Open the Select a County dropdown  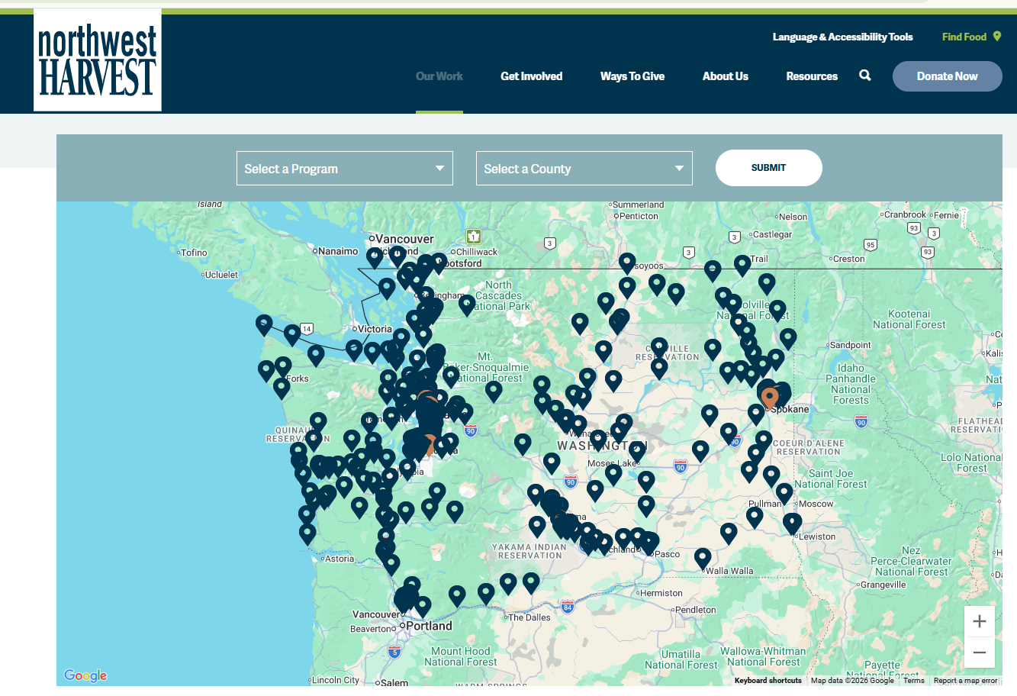point(584,168)
